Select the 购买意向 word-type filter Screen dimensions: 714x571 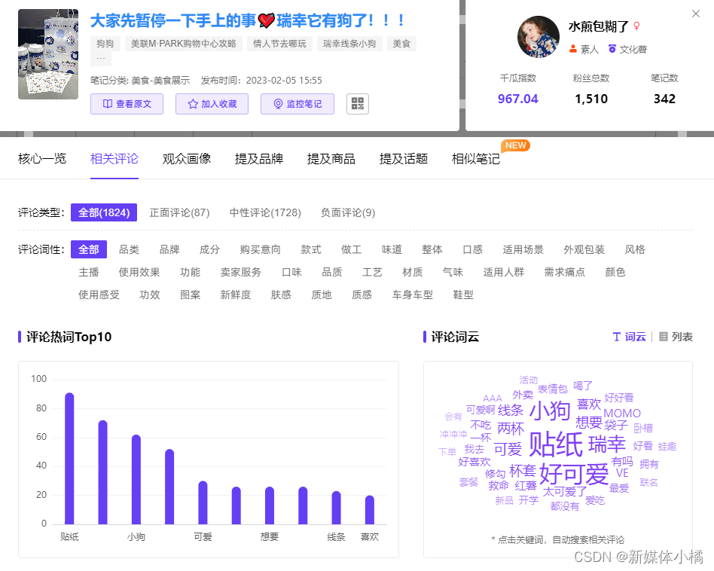(261, 249)
